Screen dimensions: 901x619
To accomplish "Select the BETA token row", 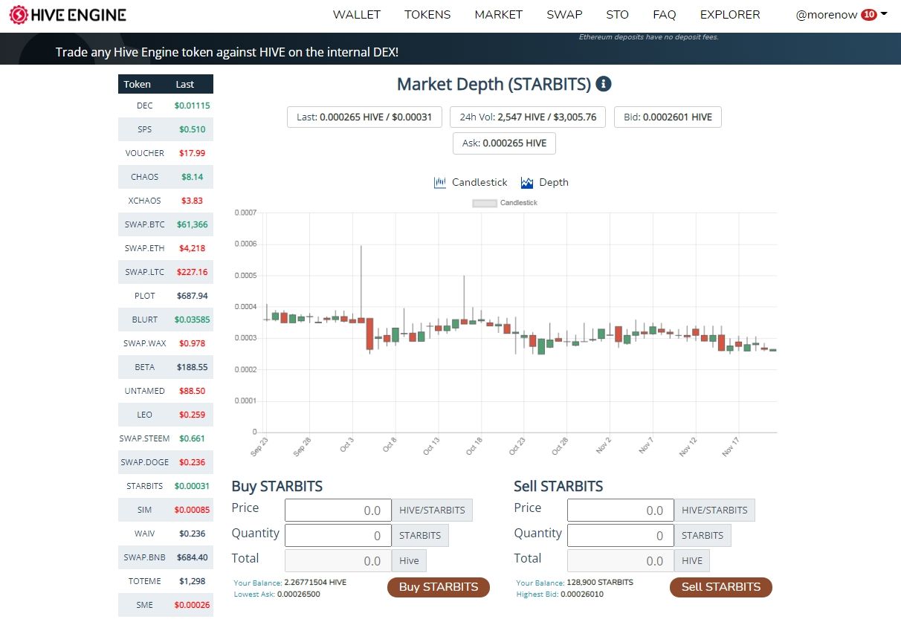I will 166,367.
